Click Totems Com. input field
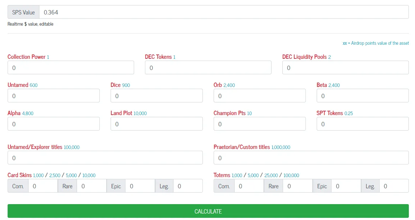This screenshot has height=220, width=415. coord(249,186)
